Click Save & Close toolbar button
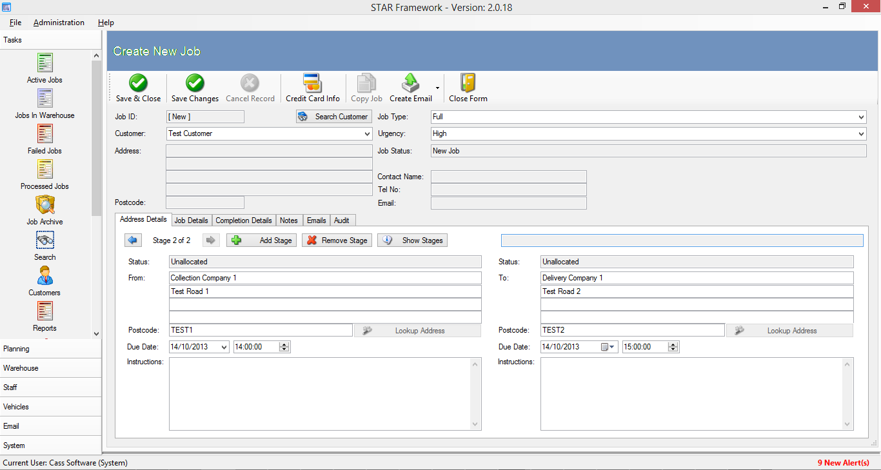Screen dimensions: 881x470 139,88
